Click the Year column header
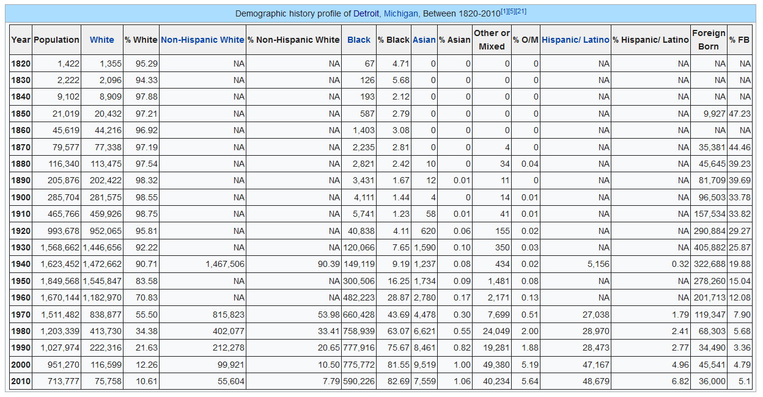The height and width of the screenshot is (397, 763). click(21, 40)
